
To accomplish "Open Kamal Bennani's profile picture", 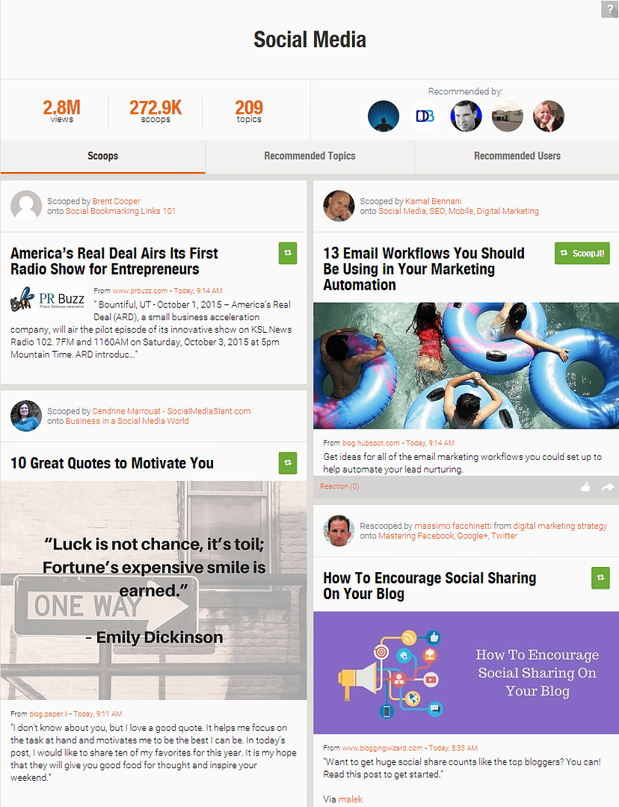I will pyautogui.click(x=339, y=206).
